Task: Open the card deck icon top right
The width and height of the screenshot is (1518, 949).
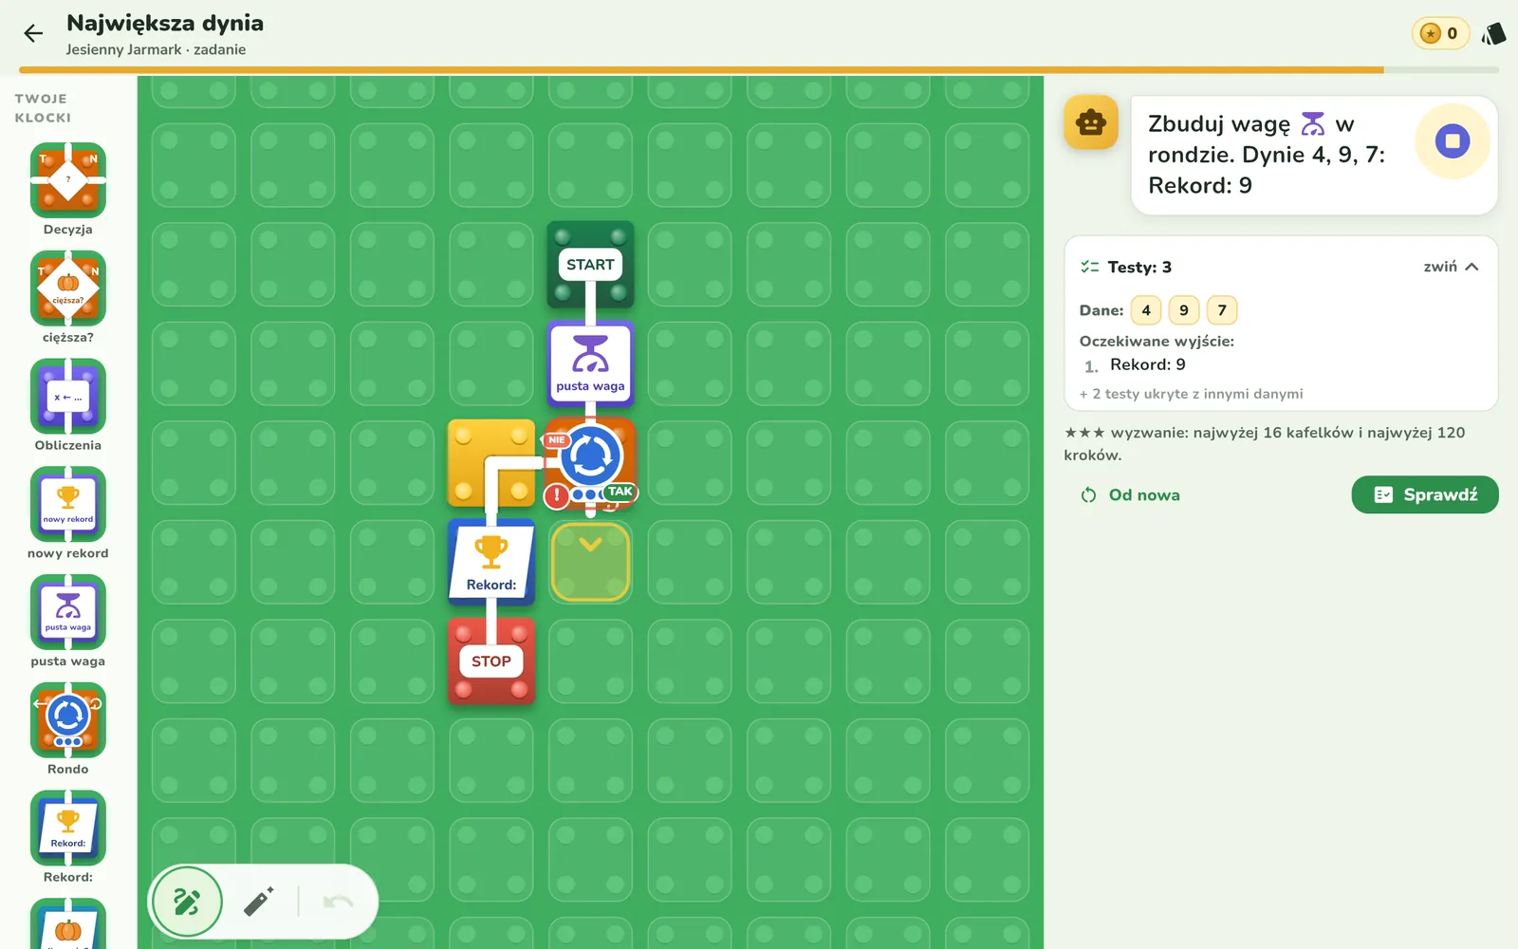Action: [x=1494, y=34]
